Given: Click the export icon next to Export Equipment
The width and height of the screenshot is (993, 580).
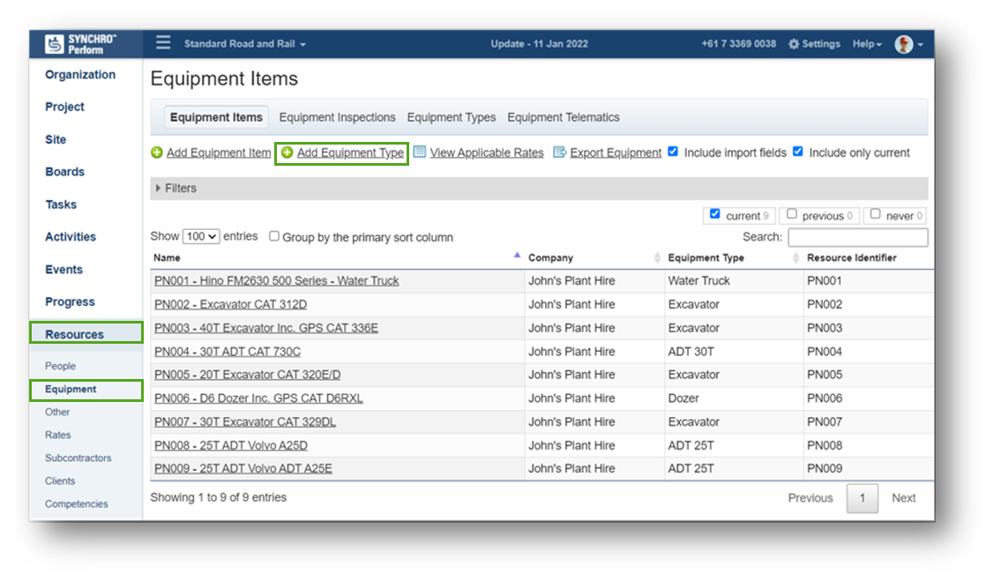Looking at the screenshot, I should [558, 152].
